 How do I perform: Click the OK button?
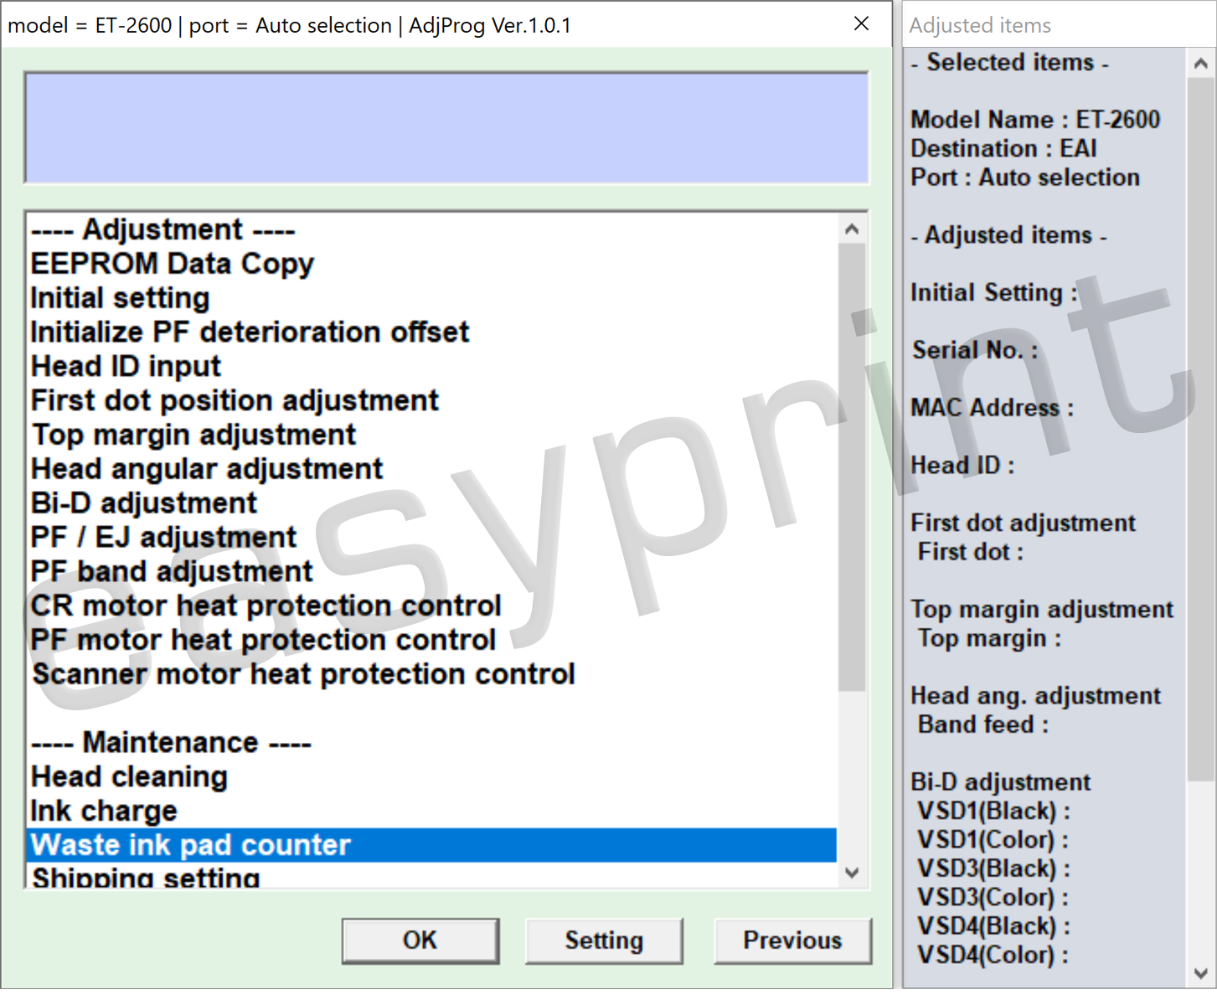coord(420,941)
